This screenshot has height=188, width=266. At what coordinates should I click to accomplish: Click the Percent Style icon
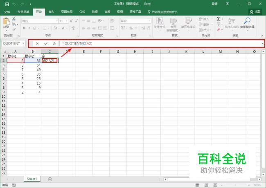[131, 28]
